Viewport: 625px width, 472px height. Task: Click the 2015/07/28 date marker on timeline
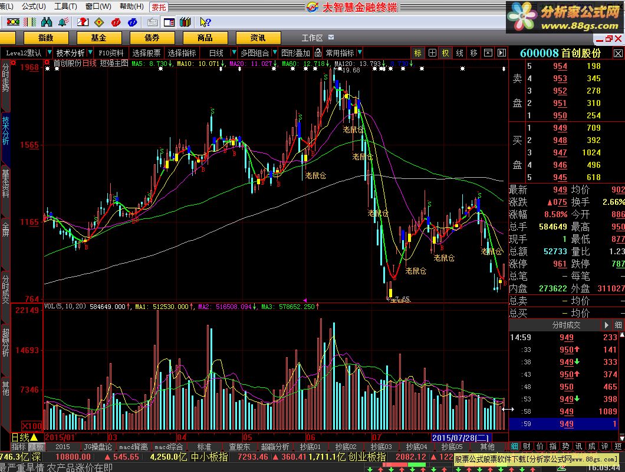pos(462,438)
